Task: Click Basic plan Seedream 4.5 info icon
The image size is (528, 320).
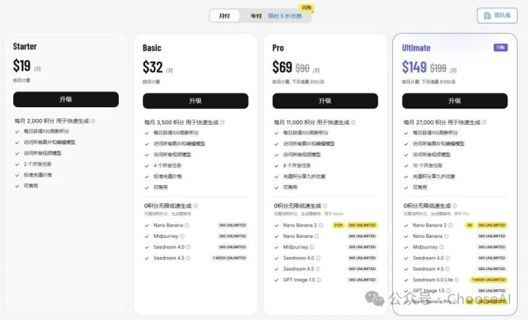Action: click(188, 258)
